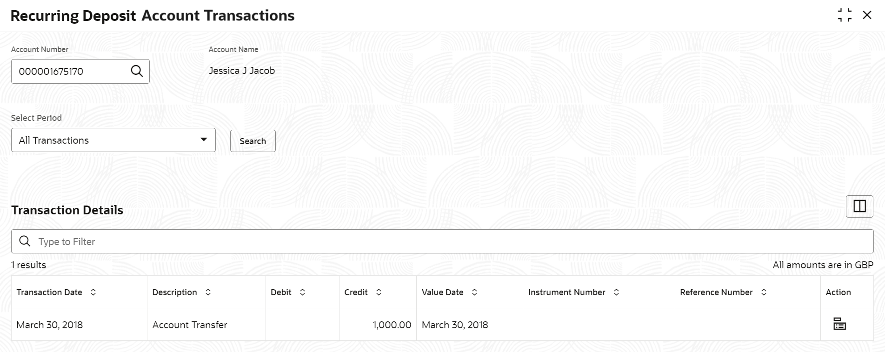Sort the Debit column

point(302,292)
